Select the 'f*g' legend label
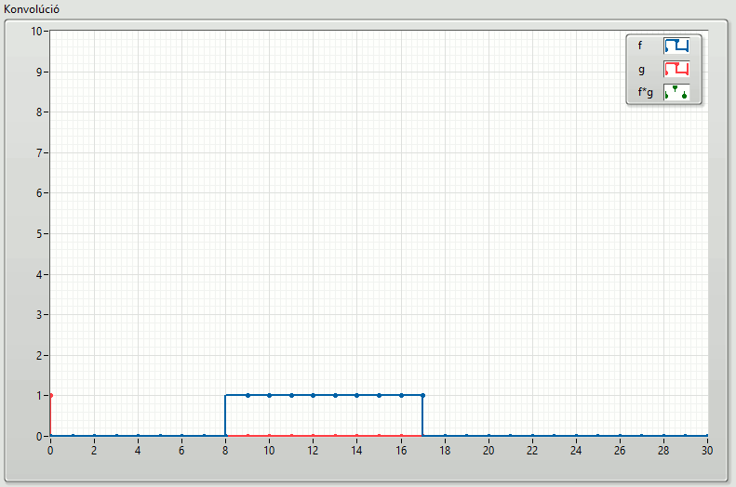The height and width of the screenshot is (487, 736). (x=645, y=92)
